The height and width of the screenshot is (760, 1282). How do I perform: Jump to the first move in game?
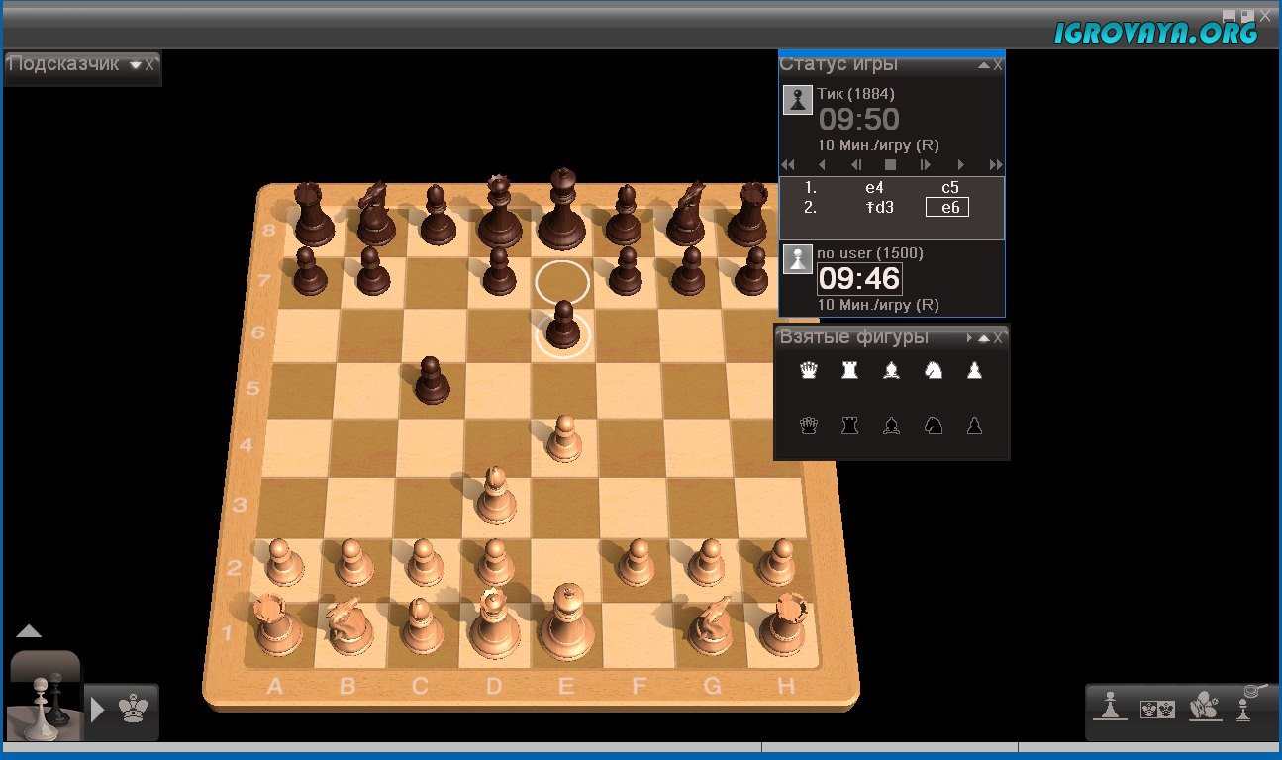click(x=788, y=165)
